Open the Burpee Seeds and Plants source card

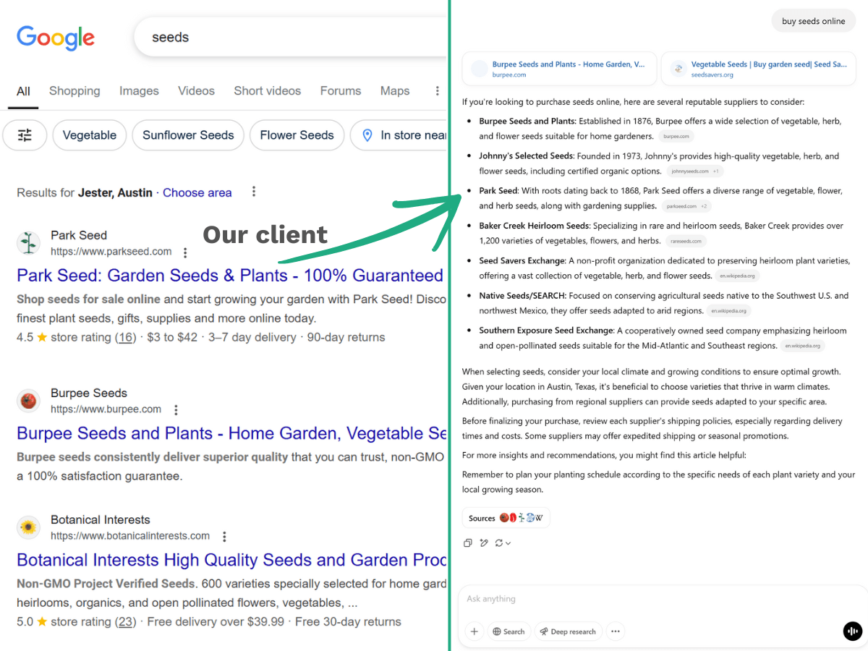(559, 69)
